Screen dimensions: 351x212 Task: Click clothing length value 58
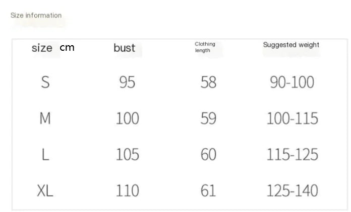coord(208,82)
